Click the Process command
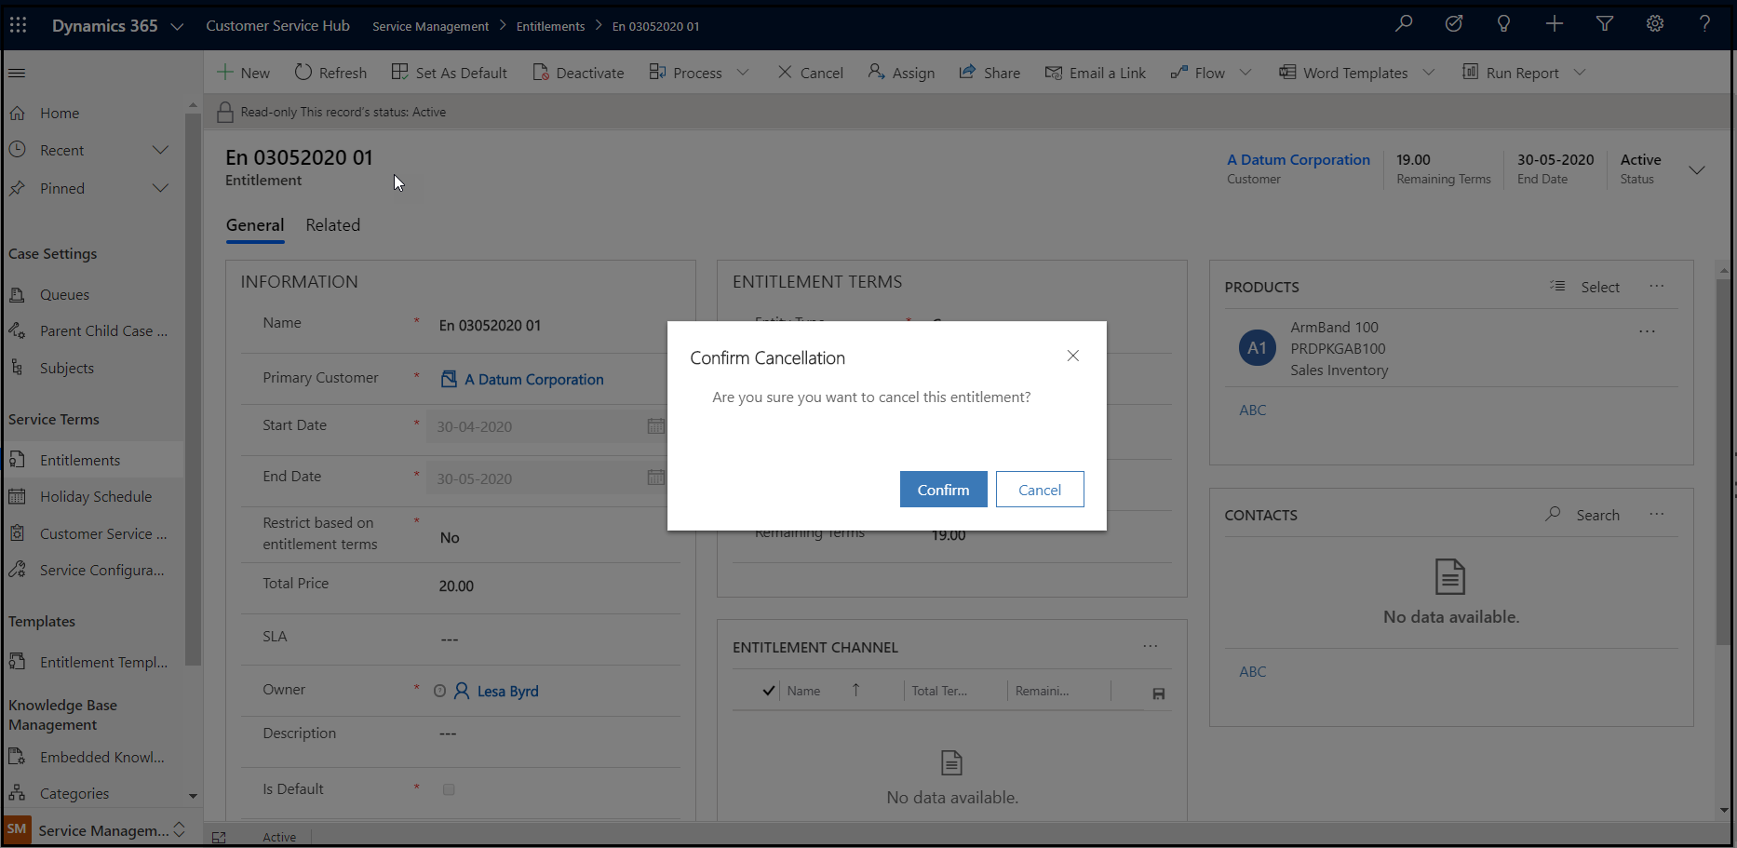Image resolution: width=1737 pixels, height=848 pixels. (685, 73)
